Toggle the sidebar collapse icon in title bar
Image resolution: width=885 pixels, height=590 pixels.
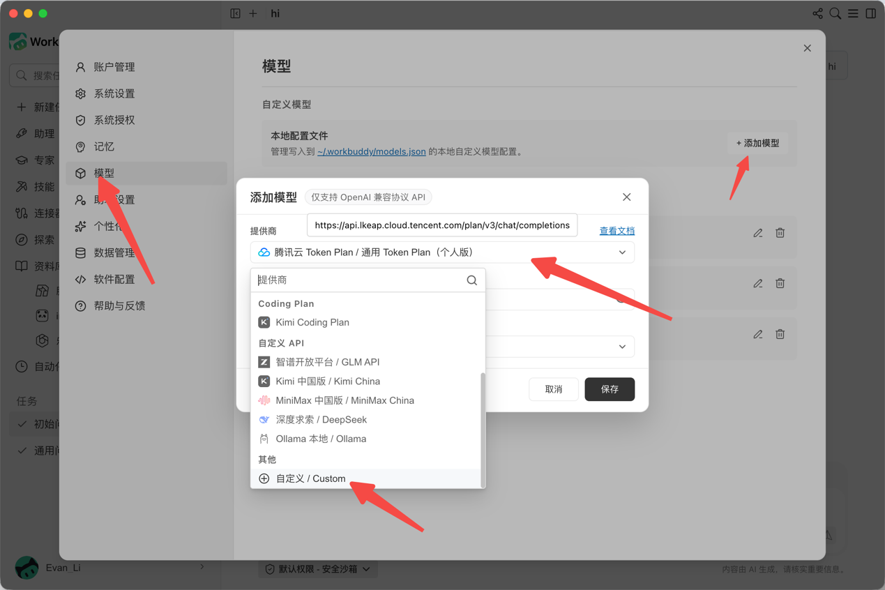[235, 13]
